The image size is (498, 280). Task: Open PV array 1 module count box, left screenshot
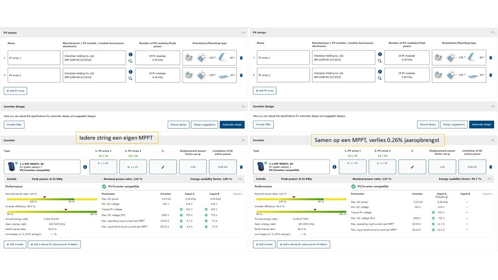coord(158,58)
